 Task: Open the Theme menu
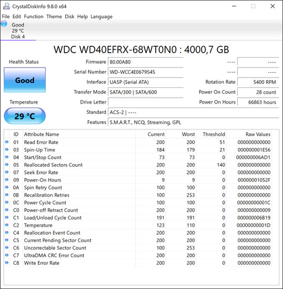click(x=54, y=17)
